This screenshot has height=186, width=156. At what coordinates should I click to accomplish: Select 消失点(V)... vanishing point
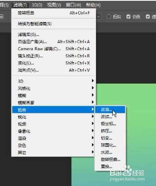(54, 70)
